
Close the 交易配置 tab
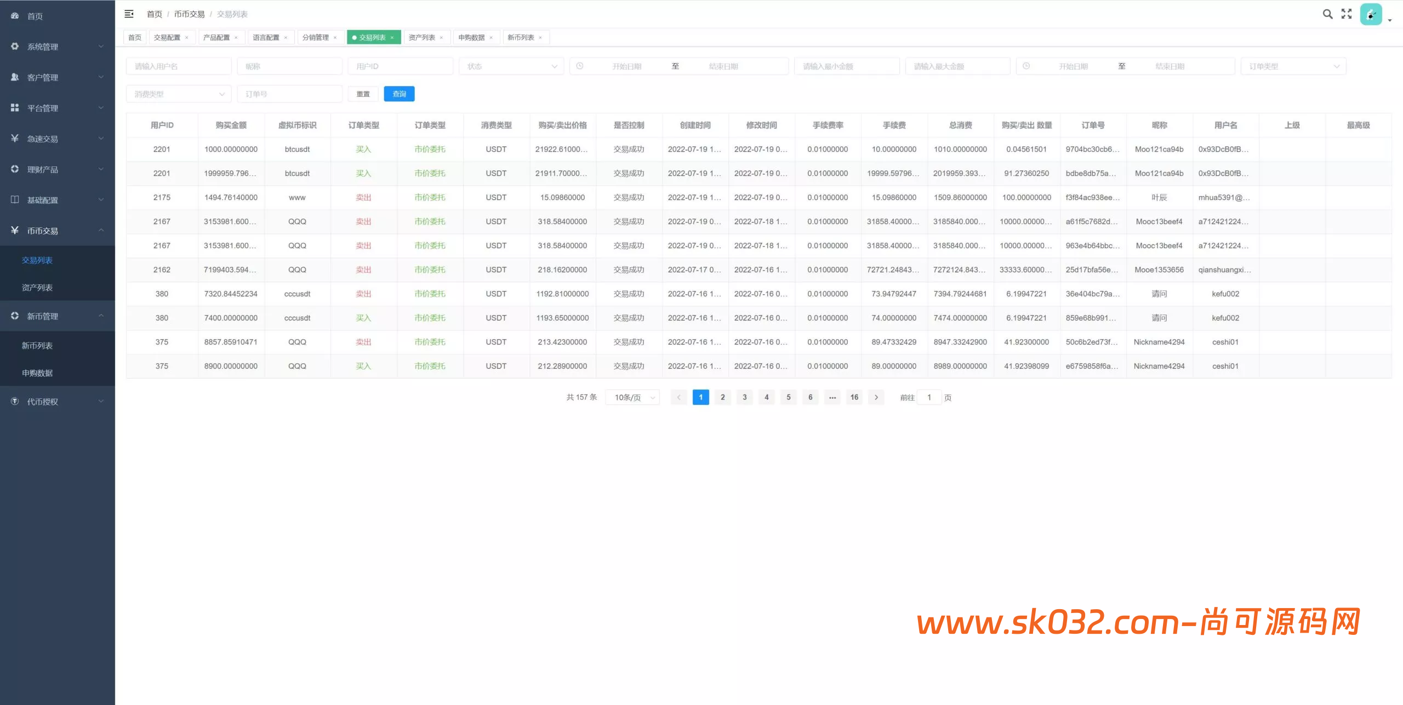(x=187, y=38)
